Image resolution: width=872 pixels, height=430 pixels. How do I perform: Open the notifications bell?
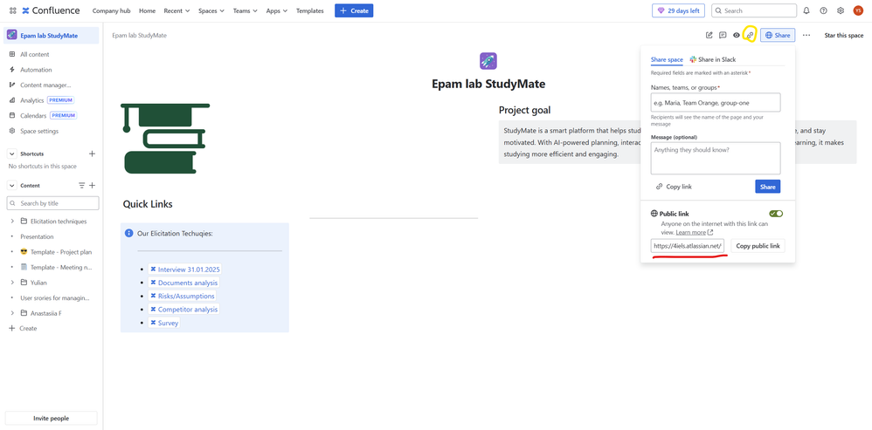(806, 10)
